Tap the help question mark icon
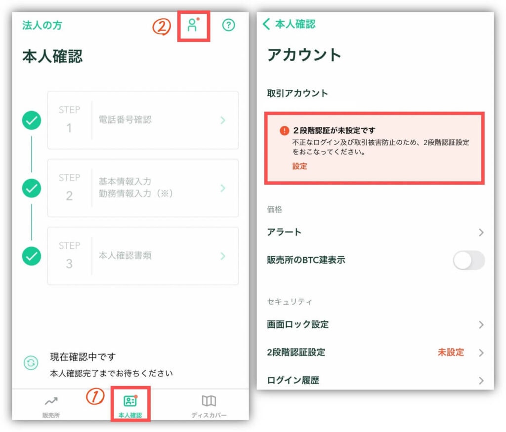This screenshot has width=506, height=432. coord(228,25)
